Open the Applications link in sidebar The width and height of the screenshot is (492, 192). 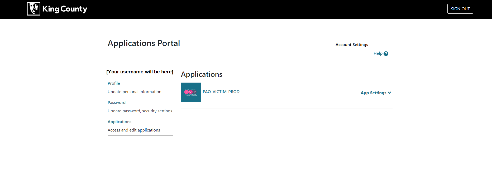click(119, 122)
